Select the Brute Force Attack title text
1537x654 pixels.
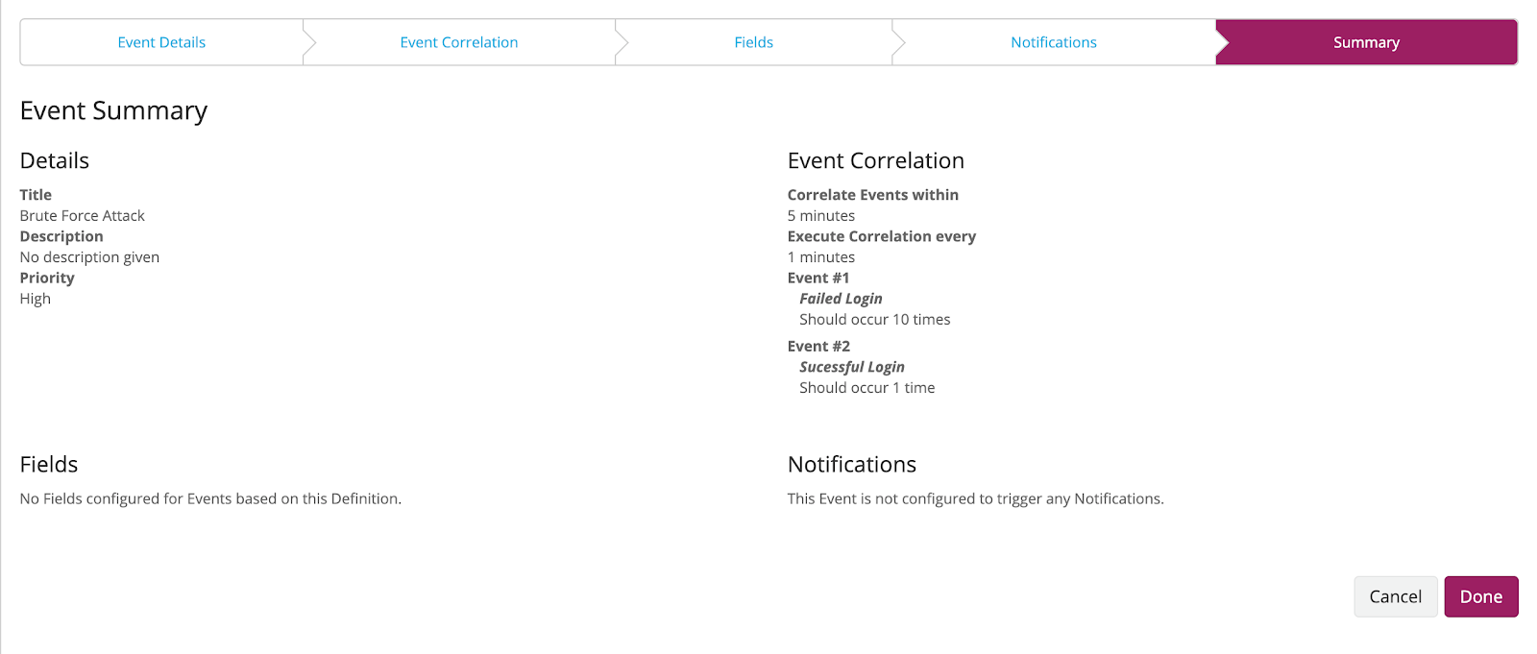83,216
